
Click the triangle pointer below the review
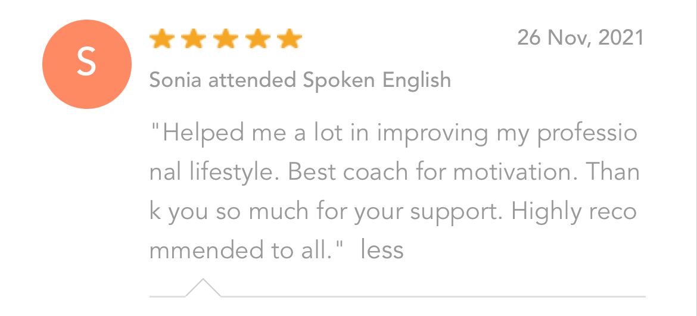(203, 287)
